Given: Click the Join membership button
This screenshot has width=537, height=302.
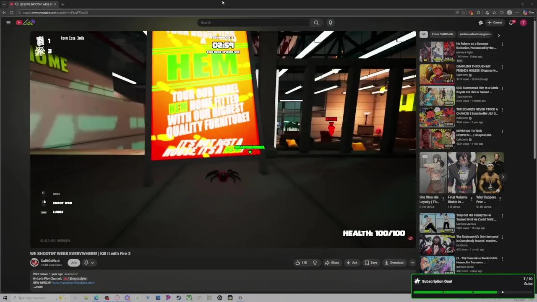Looking at the screenshot, I should click(74, 263).
